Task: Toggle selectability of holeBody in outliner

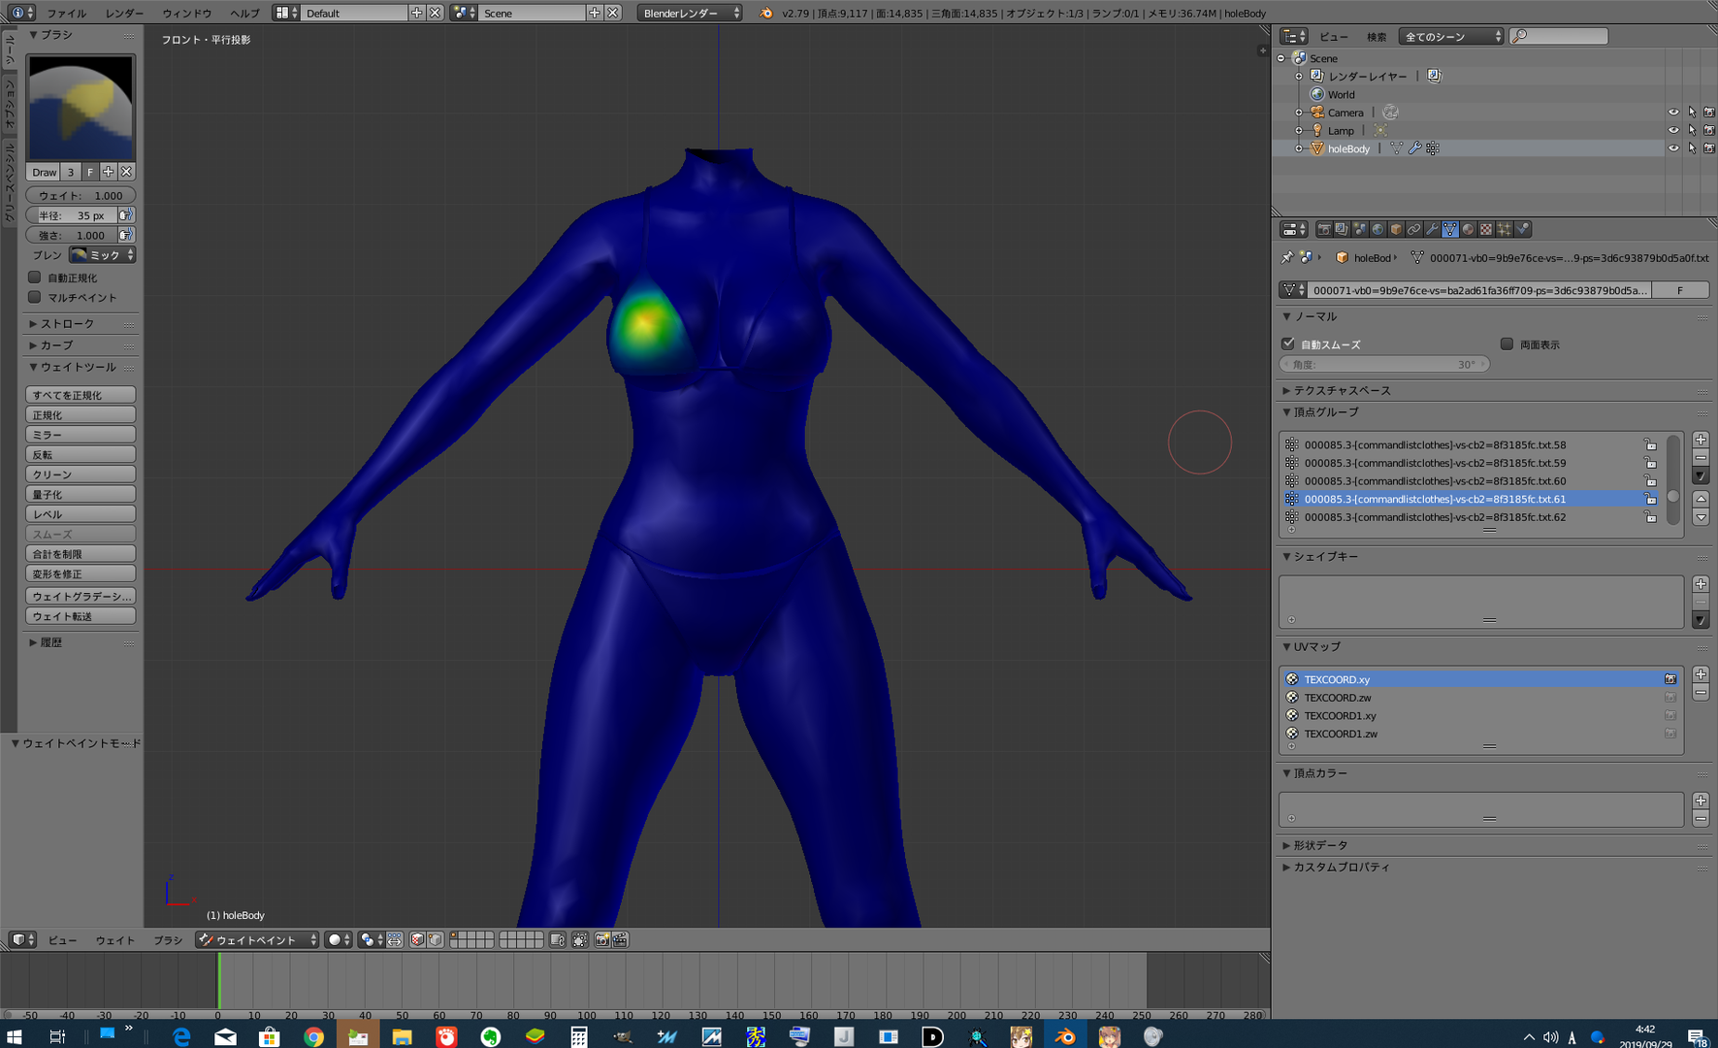Action: (1692, 148)
